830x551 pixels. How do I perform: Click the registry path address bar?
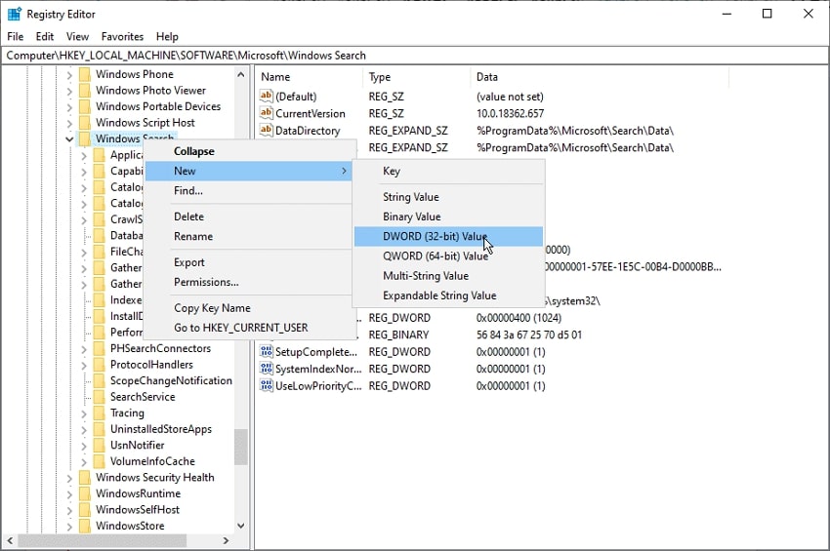[414, 56]
